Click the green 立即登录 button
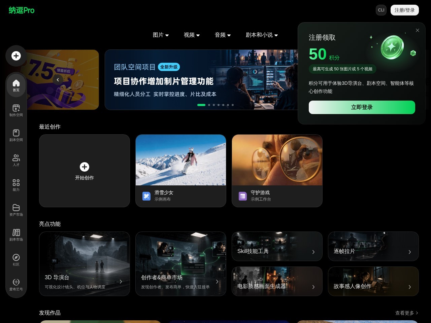The width and height of the screenshot is (431, 323). 362,107
